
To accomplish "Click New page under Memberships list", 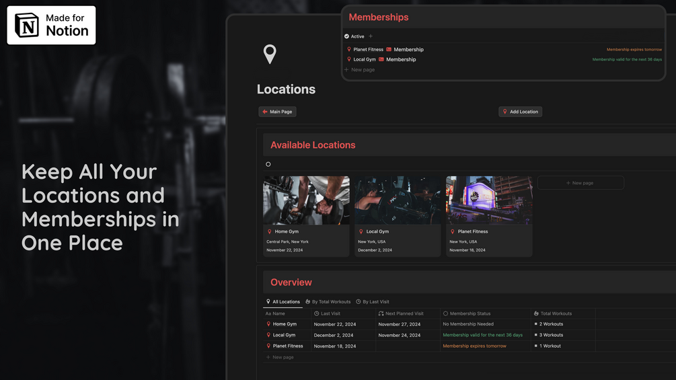I will [360, 70].
